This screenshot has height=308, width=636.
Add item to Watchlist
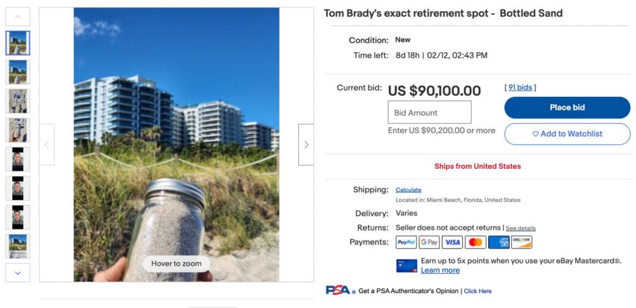567,134
